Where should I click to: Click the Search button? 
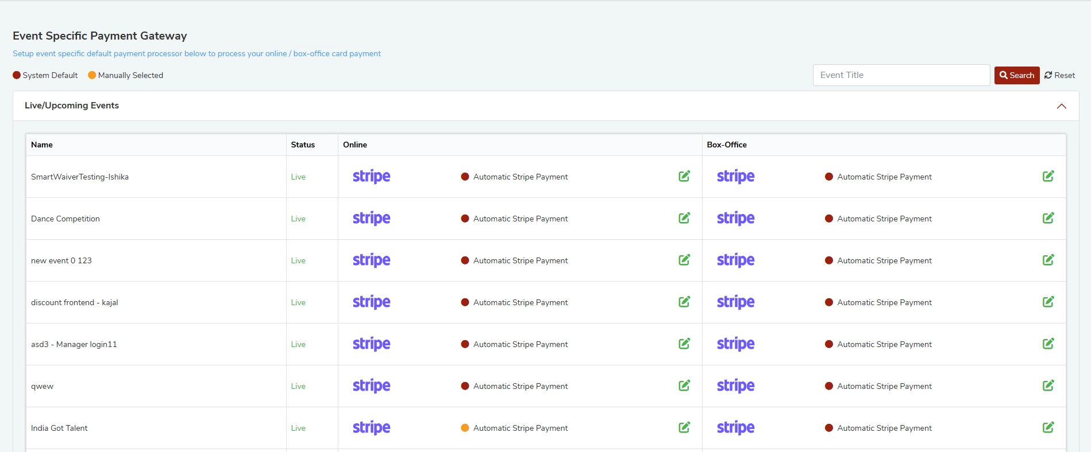1017,75
